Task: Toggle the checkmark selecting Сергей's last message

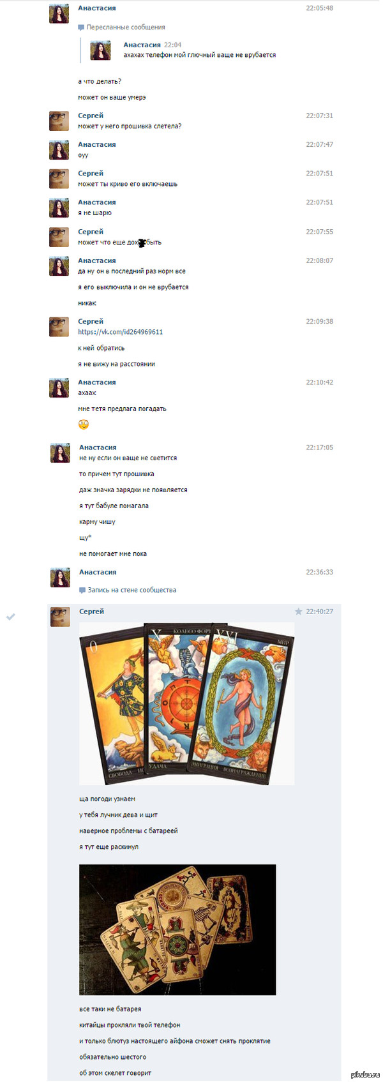Action: coord(10,617)
